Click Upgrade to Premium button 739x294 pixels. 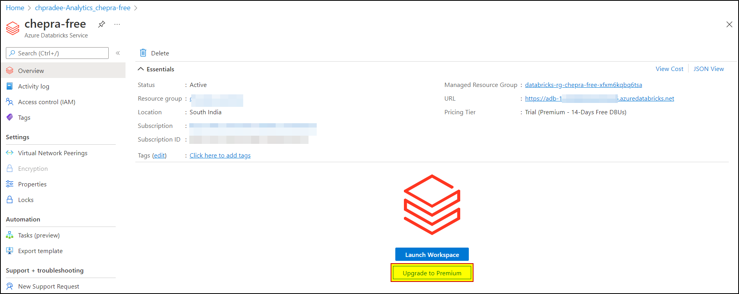point(432,273)
